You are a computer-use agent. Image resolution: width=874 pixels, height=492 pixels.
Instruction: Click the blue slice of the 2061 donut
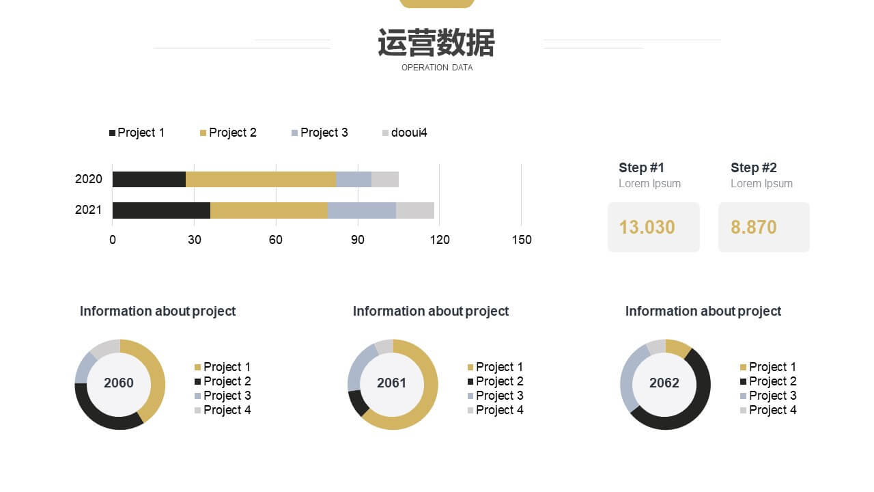[x=358, y=366]
